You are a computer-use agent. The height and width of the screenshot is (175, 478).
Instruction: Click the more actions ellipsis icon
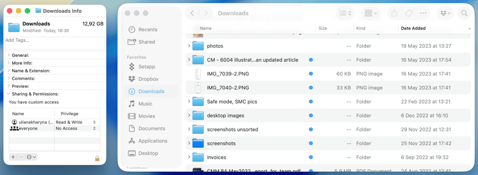(423, 13)
